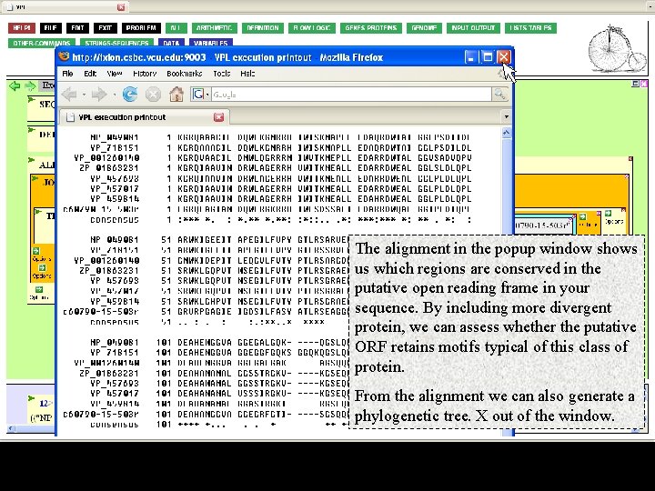Open the Firefox File menu
This screenshot has width=655, height=491.
(x=67, y=74)
